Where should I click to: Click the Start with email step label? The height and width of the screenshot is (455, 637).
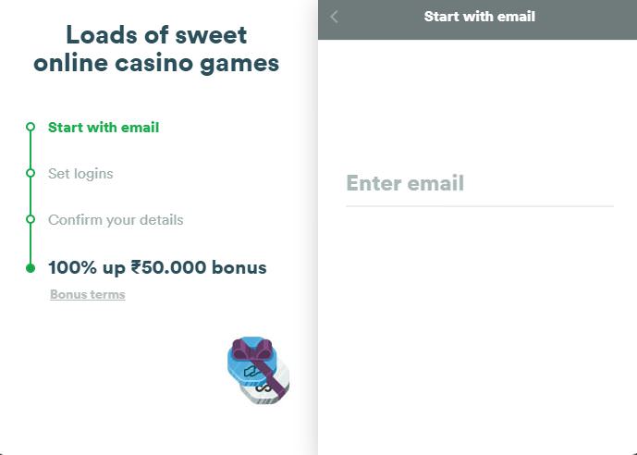pyautogui.click(x=104, y=127)
